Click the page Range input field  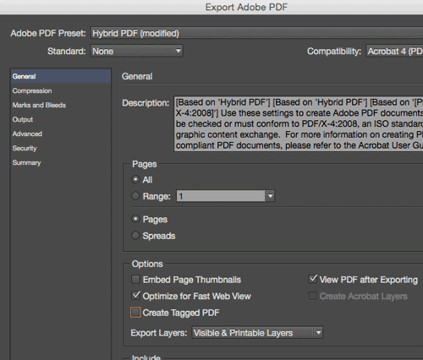point(221,196)
